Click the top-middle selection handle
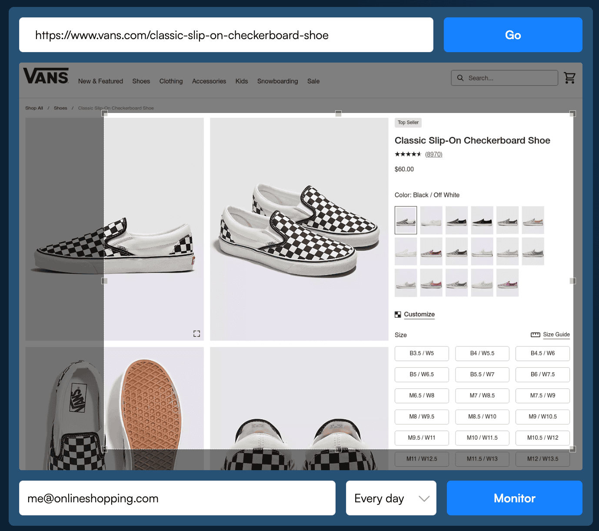The height and width of the screenshot is (531, 599). 338,113
